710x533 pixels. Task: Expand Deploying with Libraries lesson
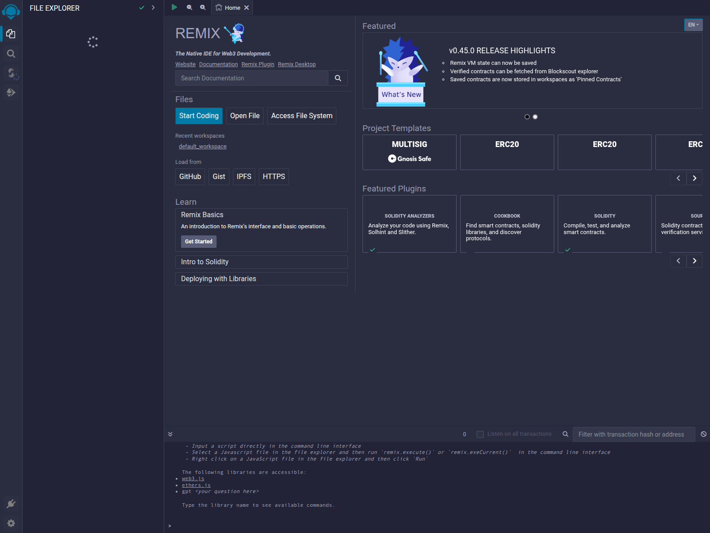coord(261,279)
